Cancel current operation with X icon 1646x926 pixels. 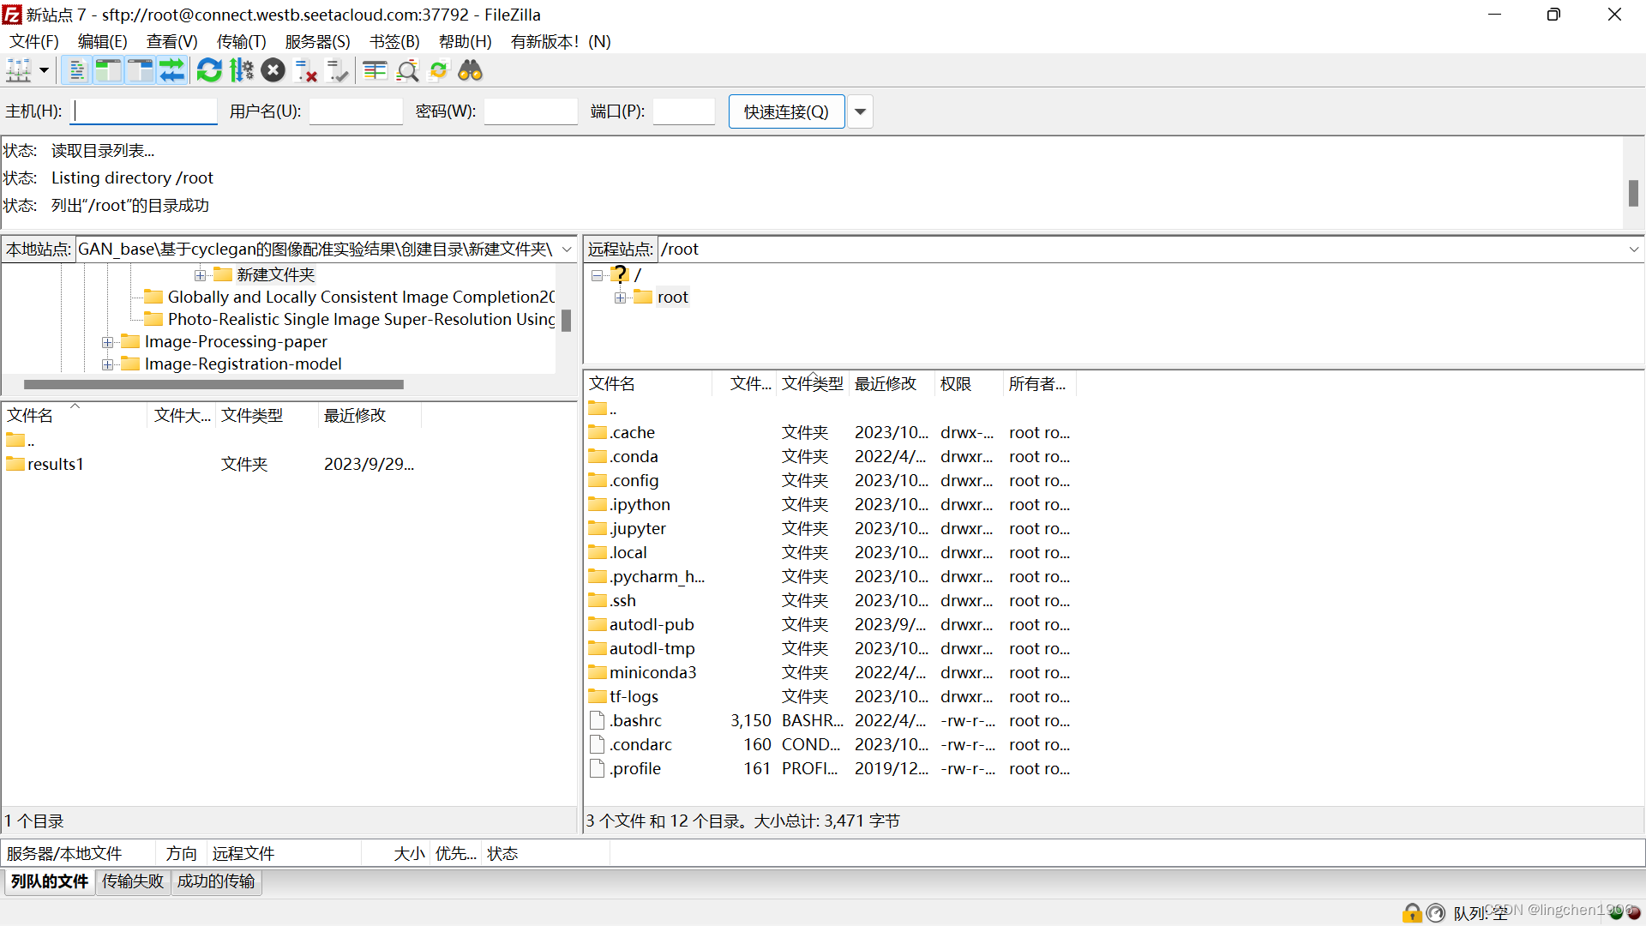pos(273,70)
